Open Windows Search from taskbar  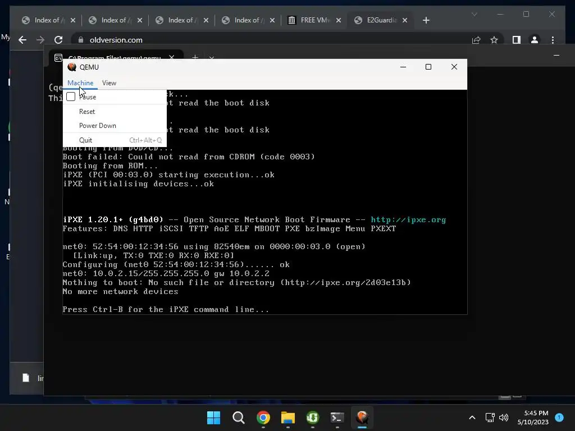pyautogui.click(x=238, y=418)
